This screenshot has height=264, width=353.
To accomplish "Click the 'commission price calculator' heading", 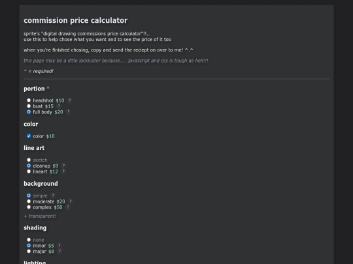I will tap(76, 20).
